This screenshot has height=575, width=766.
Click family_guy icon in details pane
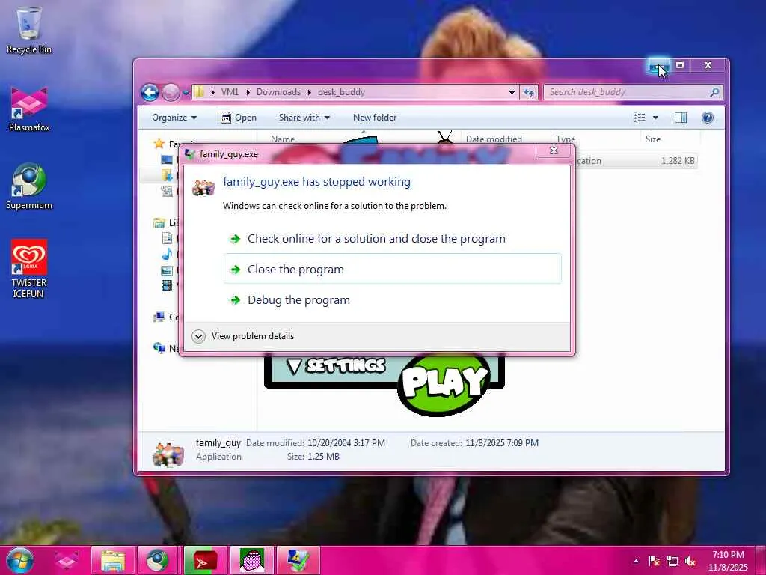coord(168,454)
